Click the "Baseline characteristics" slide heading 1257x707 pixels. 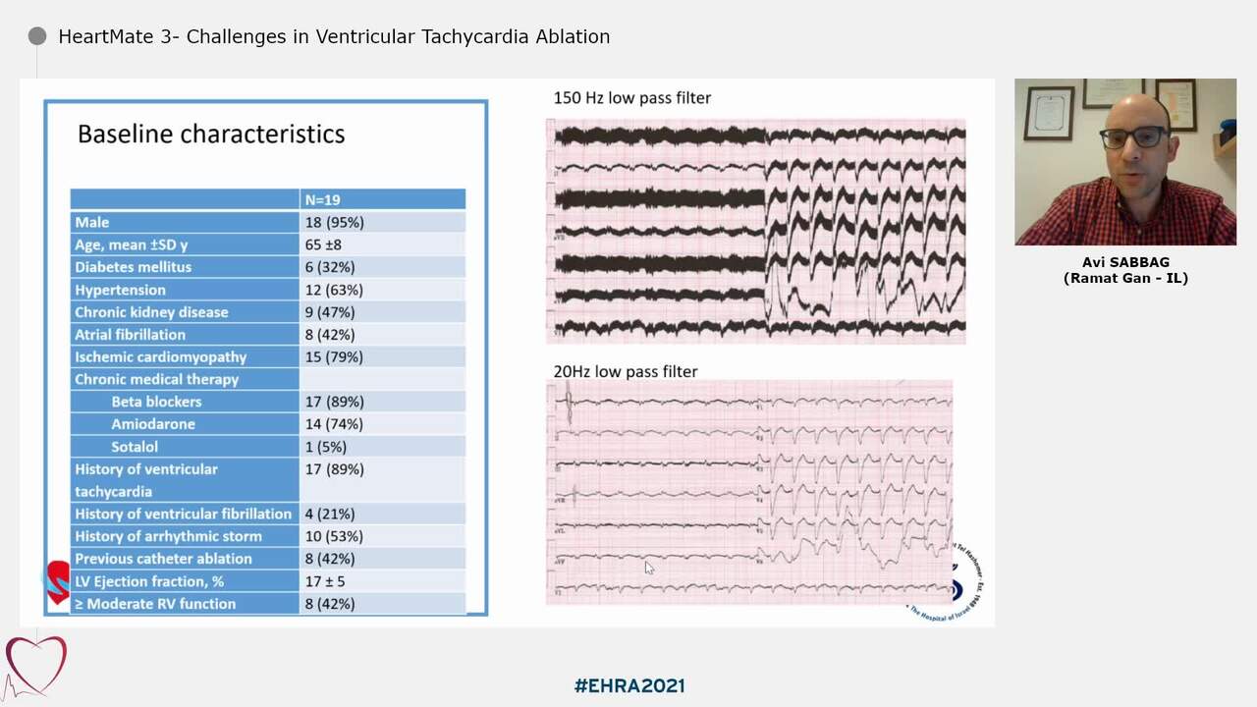click(211, 134)
